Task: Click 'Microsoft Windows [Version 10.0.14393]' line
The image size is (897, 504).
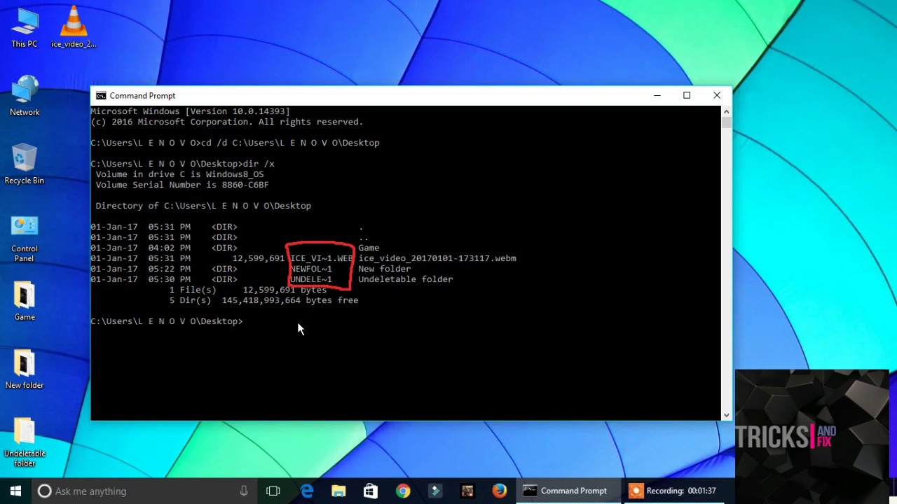Action: pos(190,111)
